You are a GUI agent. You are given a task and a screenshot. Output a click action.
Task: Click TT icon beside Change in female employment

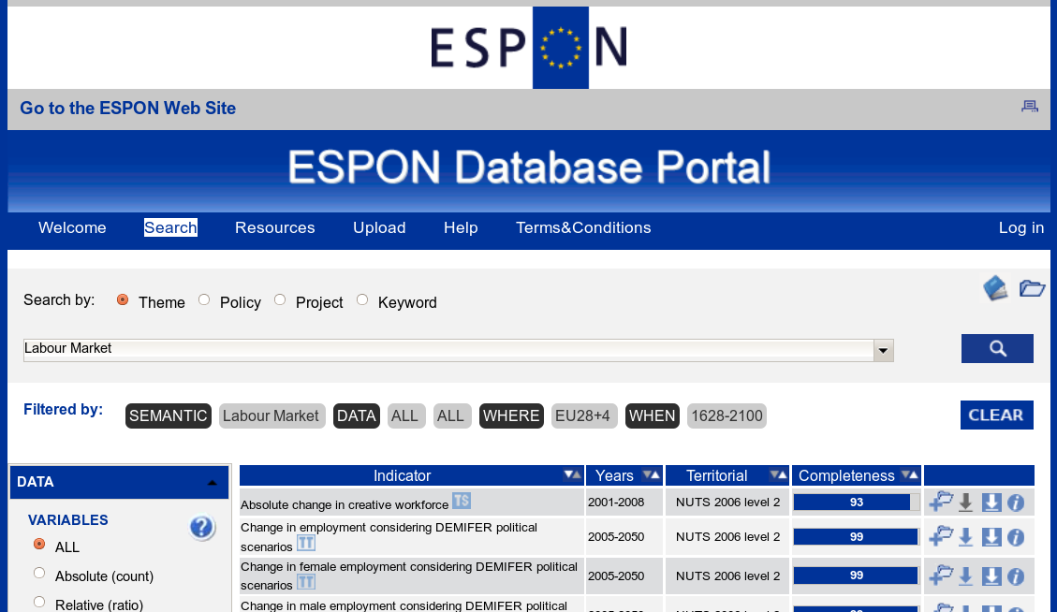pyautogui.click(x=306, y=582)
